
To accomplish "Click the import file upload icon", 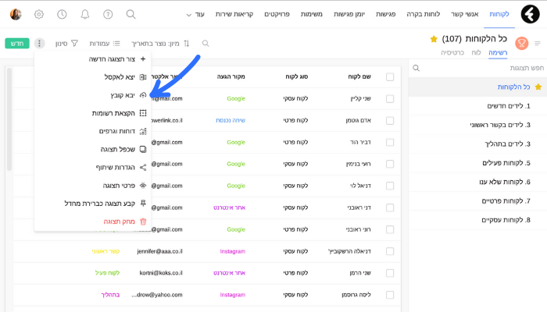I will [143, 95].
